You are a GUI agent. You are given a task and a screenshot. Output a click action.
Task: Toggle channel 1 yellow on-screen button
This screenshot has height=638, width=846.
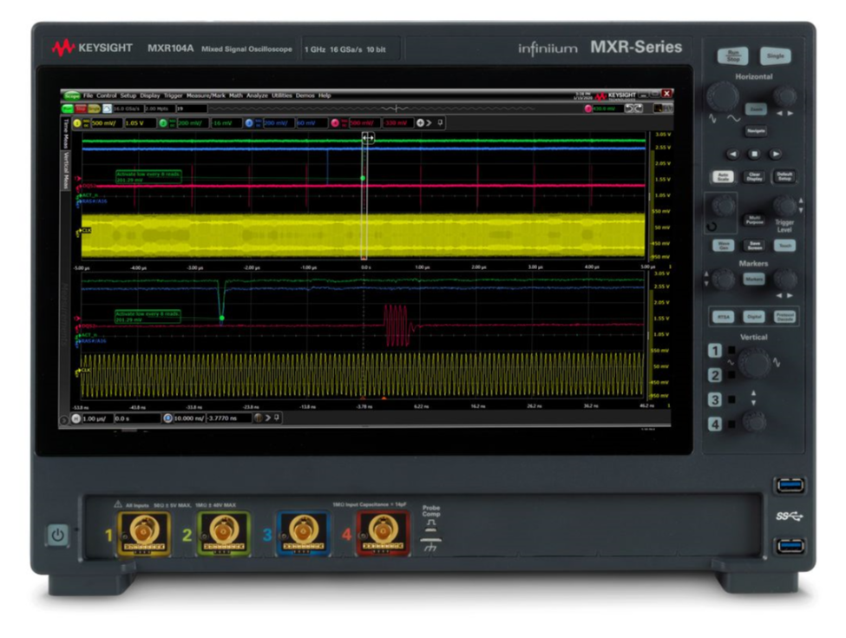click(x=77, y=123)
